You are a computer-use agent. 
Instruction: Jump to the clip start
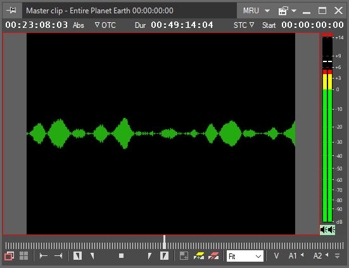44,256
